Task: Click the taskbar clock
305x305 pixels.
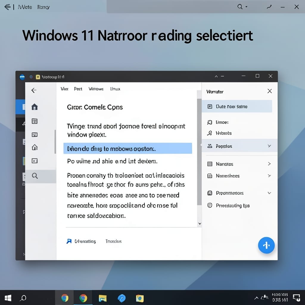Action: pos(280,298)
